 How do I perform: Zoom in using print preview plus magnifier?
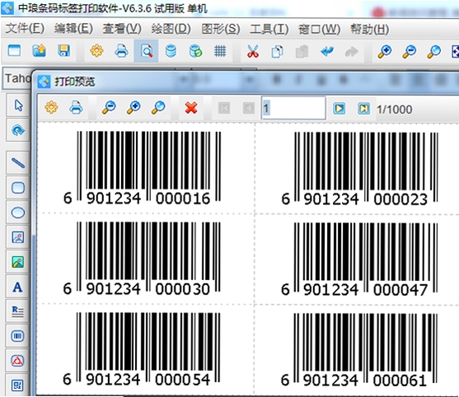133,108
